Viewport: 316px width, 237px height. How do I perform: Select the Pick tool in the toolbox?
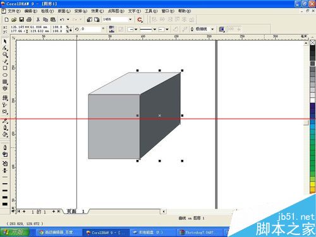5,41
